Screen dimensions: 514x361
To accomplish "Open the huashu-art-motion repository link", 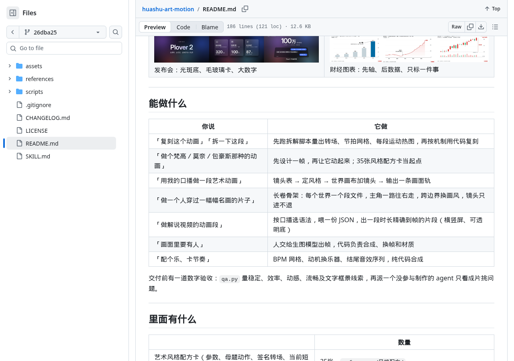I will click(168, 9).
